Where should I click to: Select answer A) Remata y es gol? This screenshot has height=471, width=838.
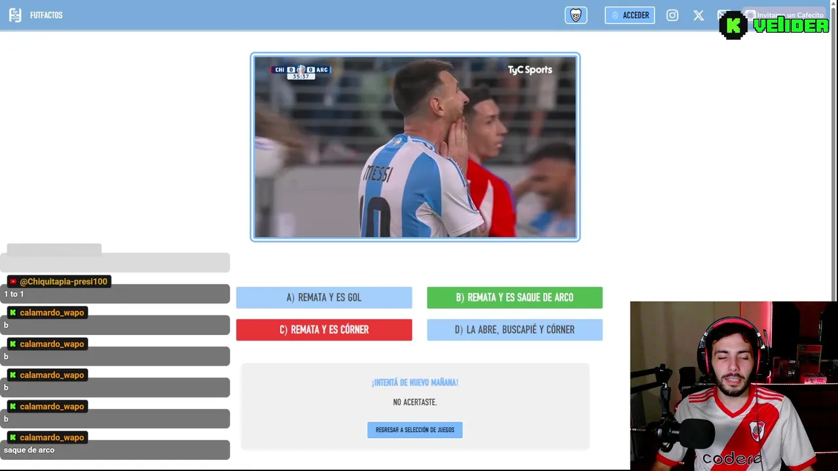[x=324, y=298]
